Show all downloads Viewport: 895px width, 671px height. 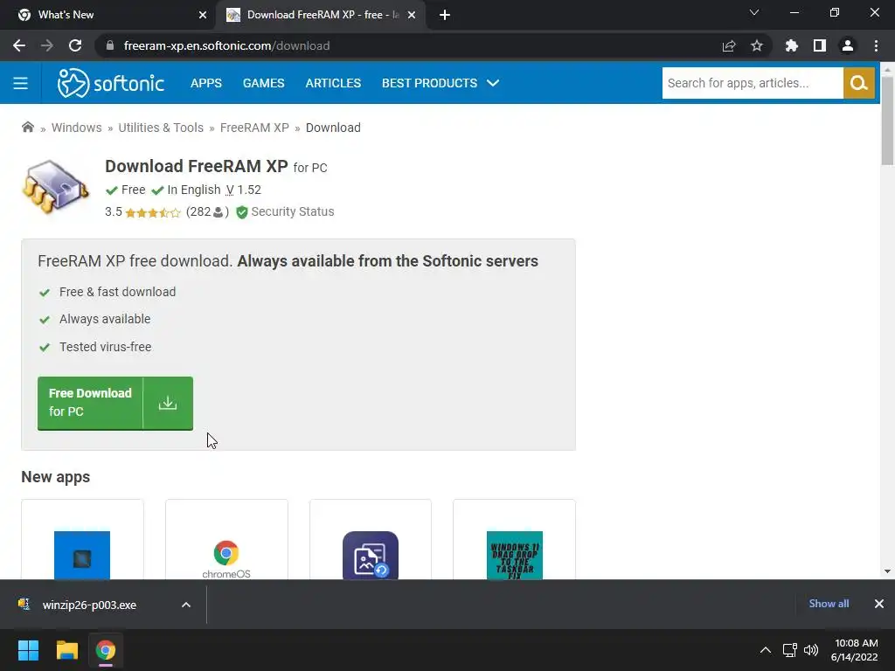pos(829,604)
